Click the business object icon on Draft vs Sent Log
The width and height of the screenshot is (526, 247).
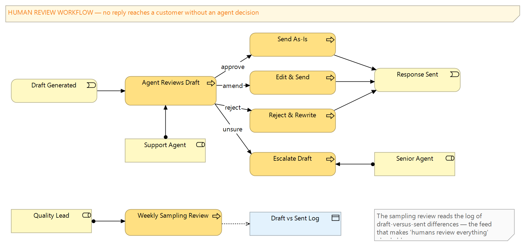336,218
